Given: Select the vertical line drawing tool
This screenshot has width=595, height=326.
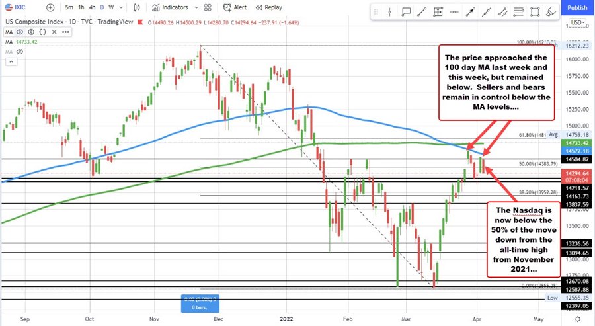Looking at the screenshot, I should [389, 12].
